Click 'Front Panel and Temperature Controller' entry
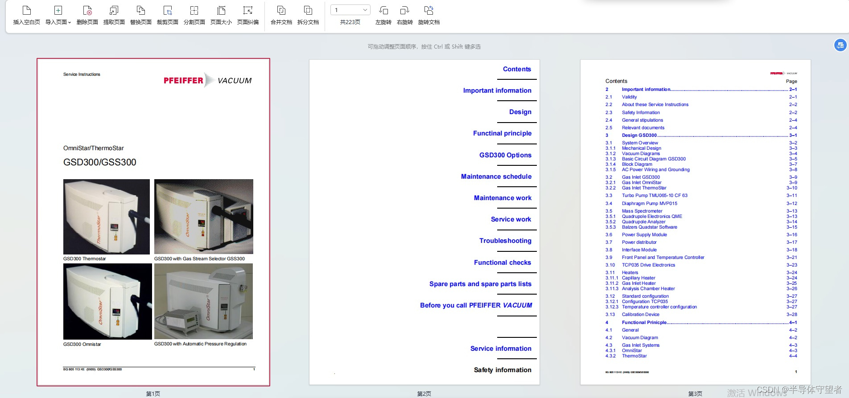Screen dimensions: 849x398 point(663,258)
